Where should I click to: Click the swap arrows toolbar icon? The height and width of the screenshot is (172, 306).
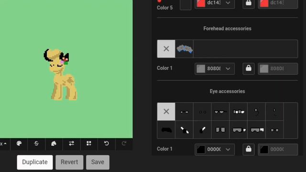(71, 144)
